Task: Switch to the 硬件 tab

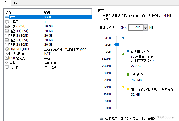Action: [5, 3]
